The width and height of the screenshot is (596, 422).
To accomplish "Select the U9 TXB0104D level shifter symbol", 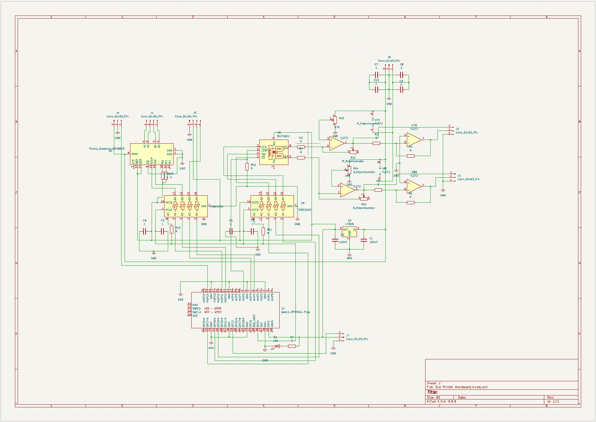I will (272, 206).
